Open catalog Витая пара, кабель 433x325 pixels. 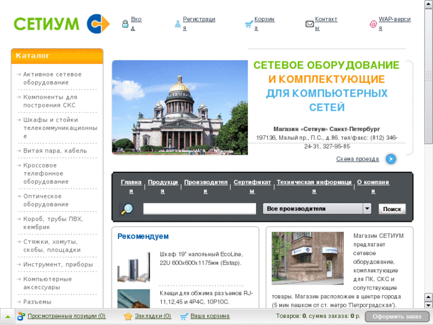(x=55, y=151)
